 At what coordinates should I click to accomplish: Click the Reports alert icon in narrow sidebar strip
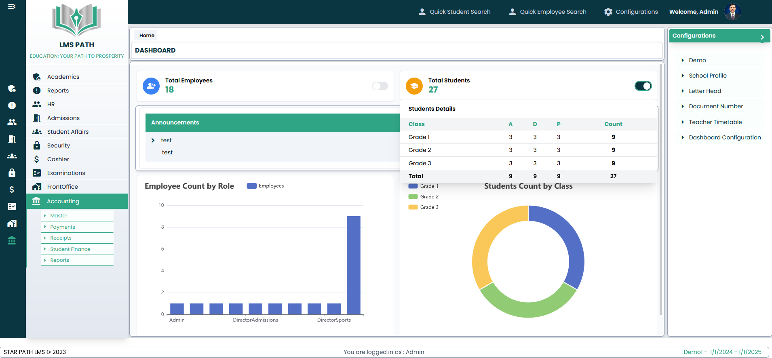coord(12,105)
